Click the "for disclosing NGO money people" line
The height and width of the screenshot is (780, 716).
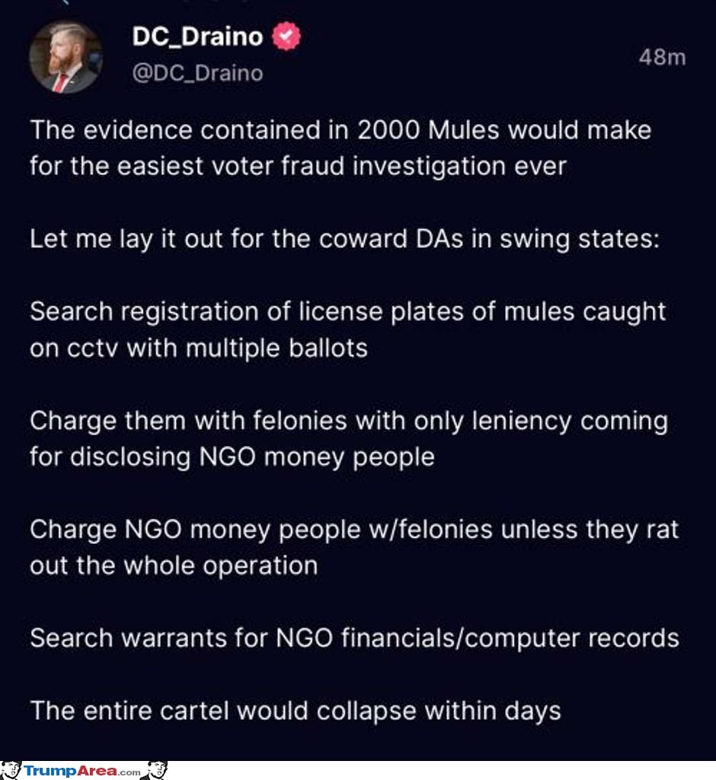(x=232, y=457)
